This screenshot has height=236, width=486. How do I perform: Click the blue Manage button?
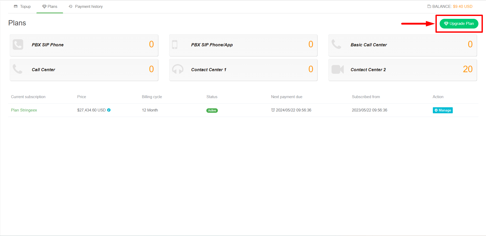[443, 110]
